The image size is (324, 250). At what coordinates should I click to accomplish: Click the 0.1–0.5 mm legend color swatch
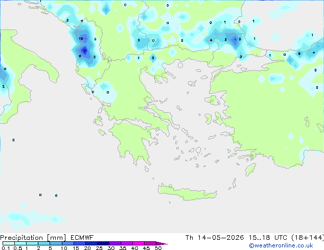coord(9,243)
